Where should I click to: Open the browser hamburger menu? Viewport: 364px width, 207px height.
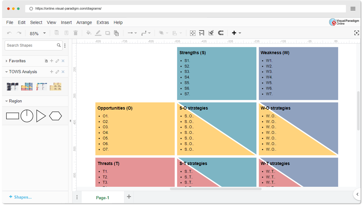tap(353, 9)
